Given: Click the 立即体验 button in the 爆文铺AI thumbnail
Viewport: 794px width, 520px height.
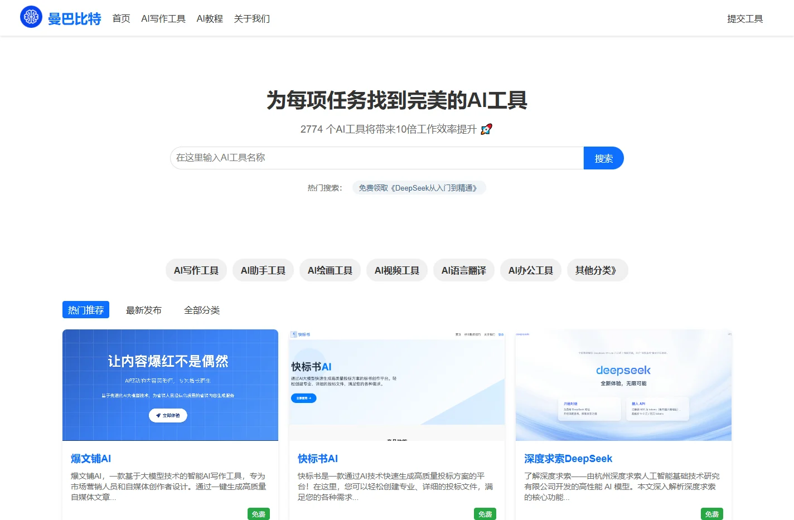Looking at the screenshot, I should click(168, 415).
